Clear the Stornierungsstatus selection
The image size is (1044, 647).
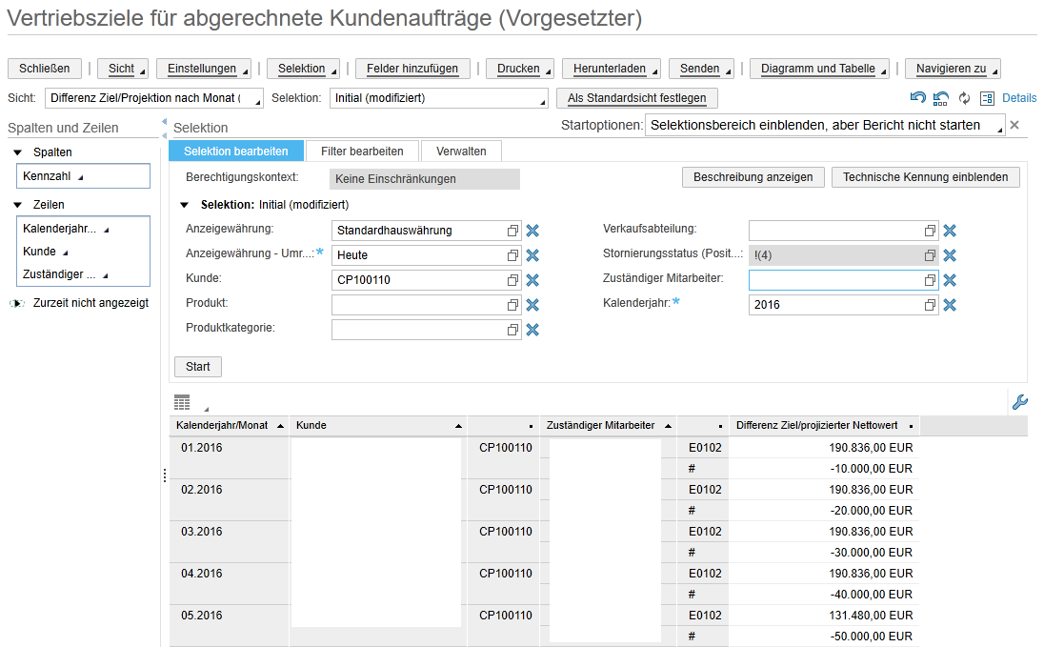950,255
